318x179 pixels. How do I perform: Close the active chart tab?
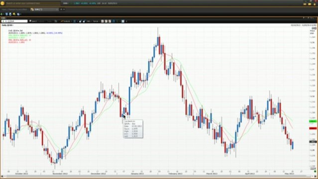pos(57,9)
